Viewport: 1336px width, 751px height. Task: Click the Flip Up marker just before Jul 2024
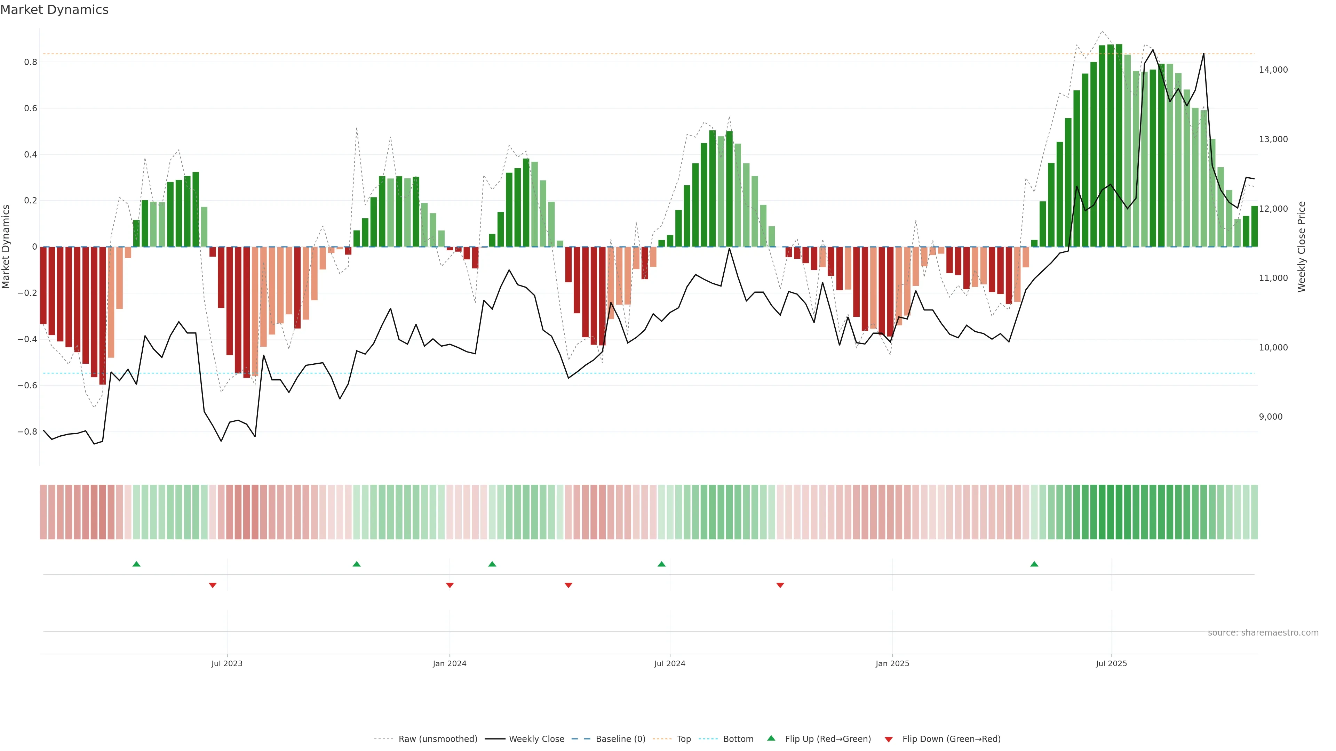(661, 564)
